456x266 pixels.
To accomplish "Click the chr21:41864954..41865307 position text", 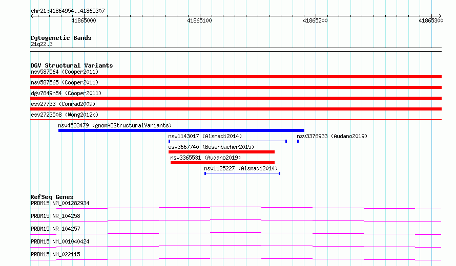I will 68,11.
